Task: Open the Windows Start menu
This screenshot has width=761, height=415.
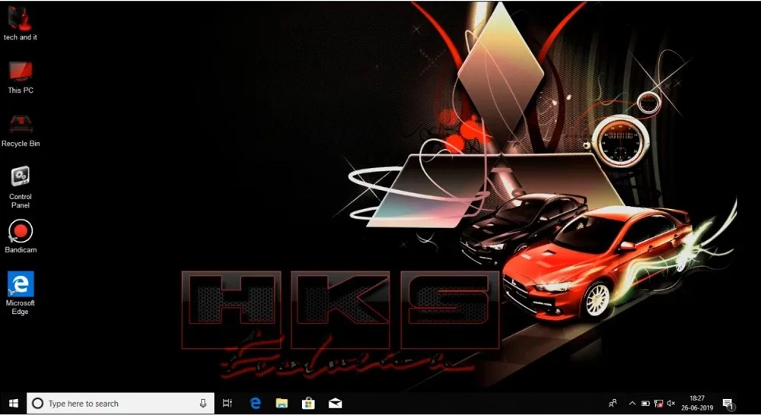Action: tap(13, 404)
